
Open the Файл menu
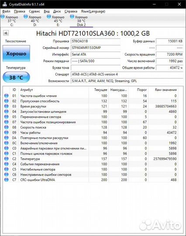[6, 11]
